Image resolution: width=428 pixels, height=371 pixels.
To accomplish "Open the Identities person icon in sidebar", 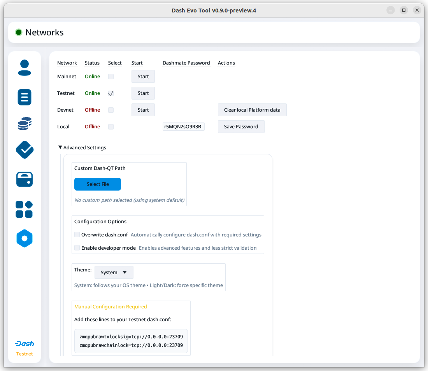I will pyautogui.click(x=25, y=68).
